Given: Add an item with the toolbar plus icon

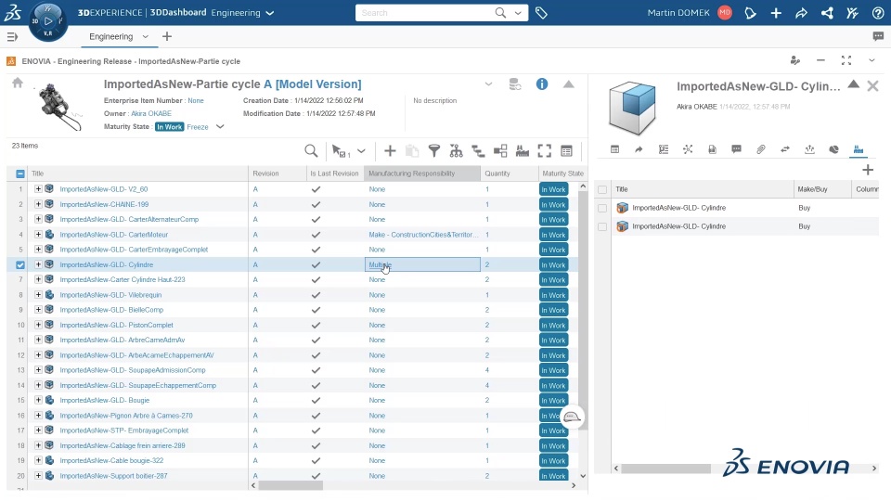Looking at the screenshot, I should click(x=390, y=150).
